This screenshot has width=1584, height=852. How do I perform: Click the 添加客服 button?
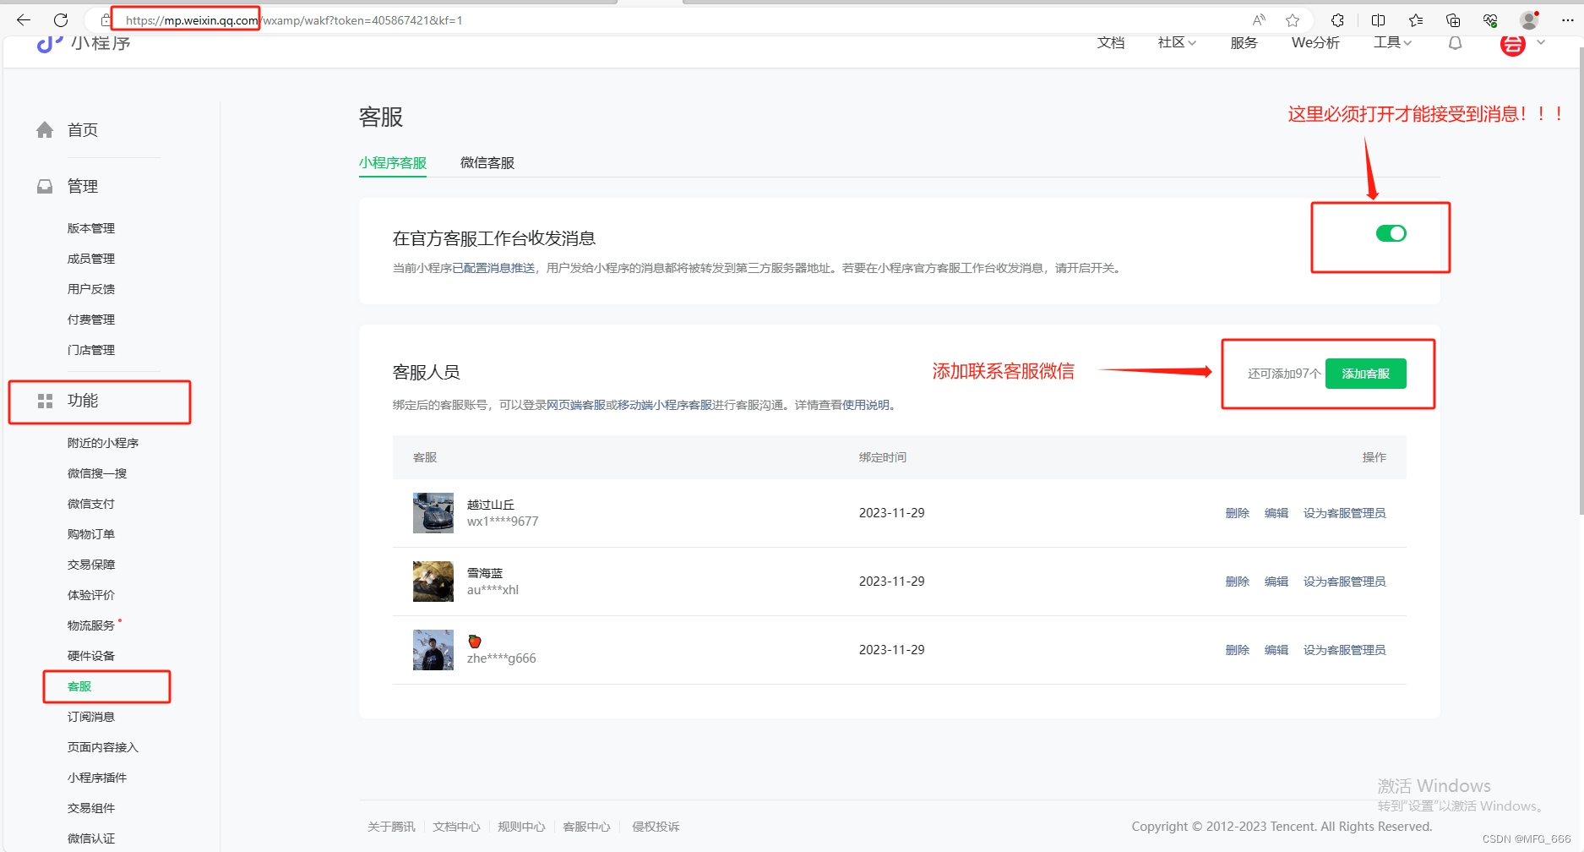(x=1366, y=374)
